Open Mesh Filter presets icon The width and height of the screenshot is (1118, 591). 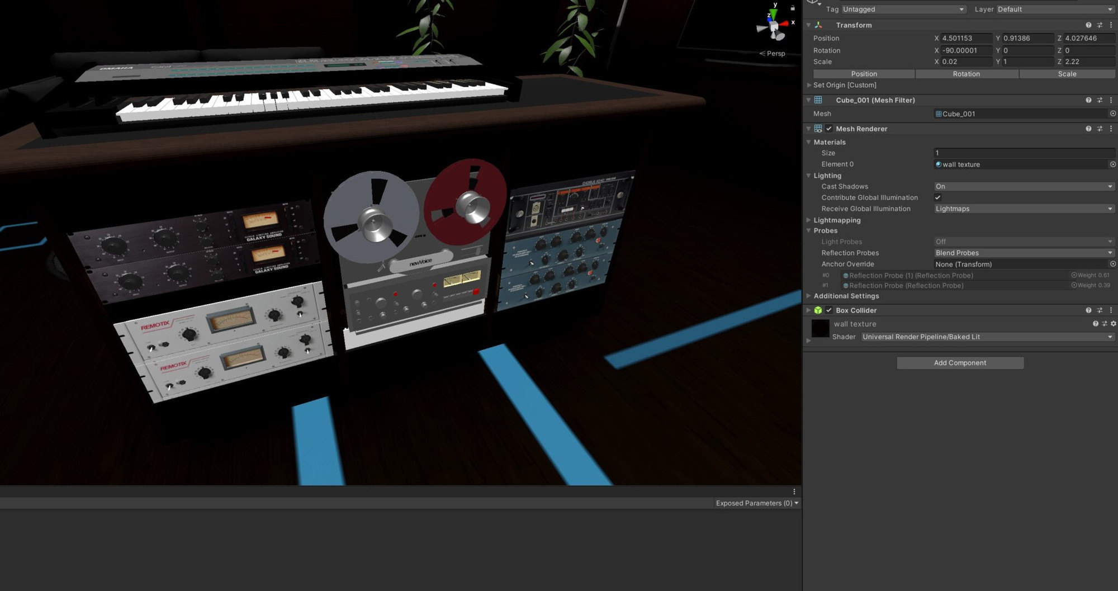tap(1100, 100)
